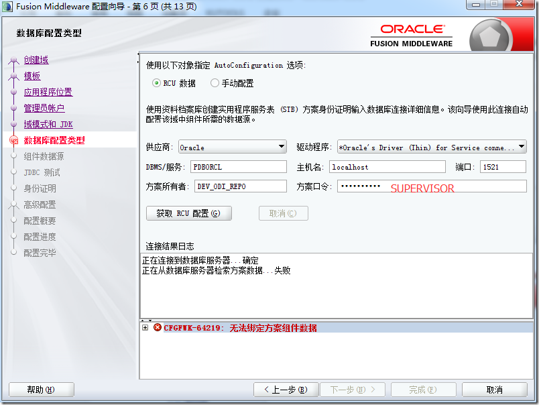The height and width of the screenshot is (405, 539).
Task: Click the 配置完毕 step in sidebar
Action: pos(40,253)
